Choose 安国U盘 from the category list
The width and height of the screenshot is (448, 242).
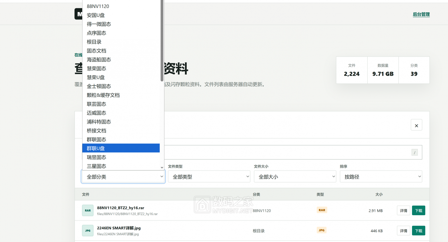121,15
